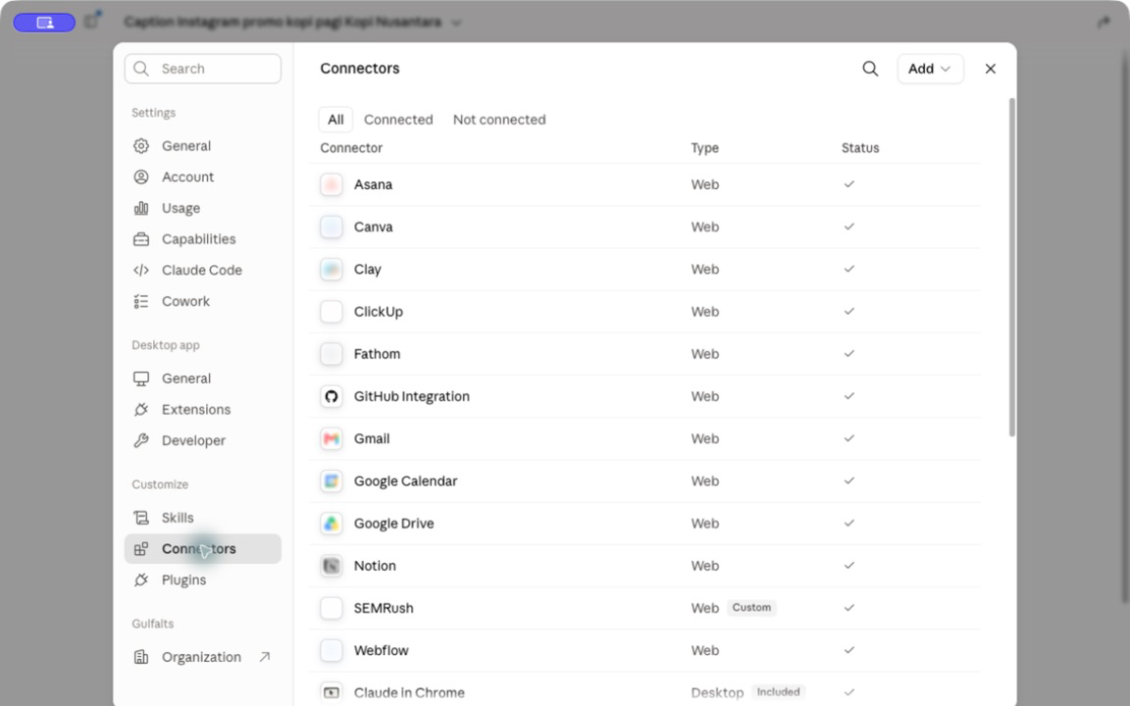1130x706 pixels.
Task: Click the Status column header
Action: [859, 148]
